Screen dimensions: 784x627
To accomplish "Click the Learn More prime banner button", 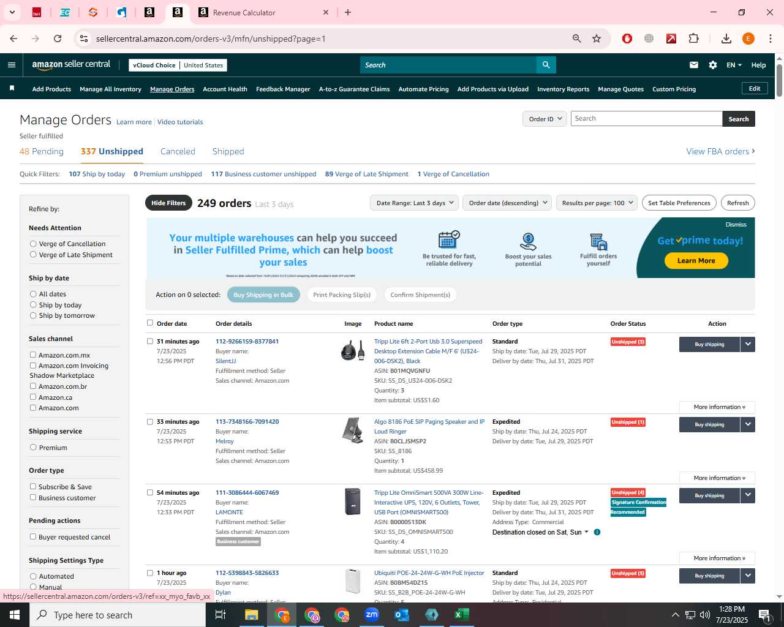I will pyautogui.click(x=696, y=260).
